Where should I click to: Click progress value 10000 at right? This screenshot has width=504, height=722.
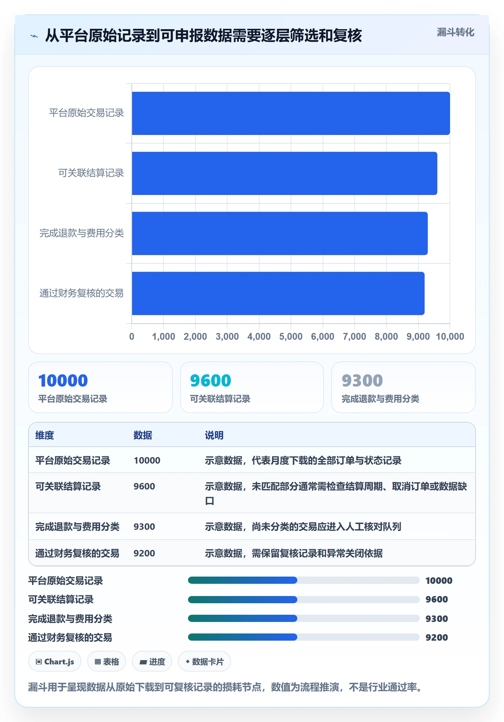(439, 581)
